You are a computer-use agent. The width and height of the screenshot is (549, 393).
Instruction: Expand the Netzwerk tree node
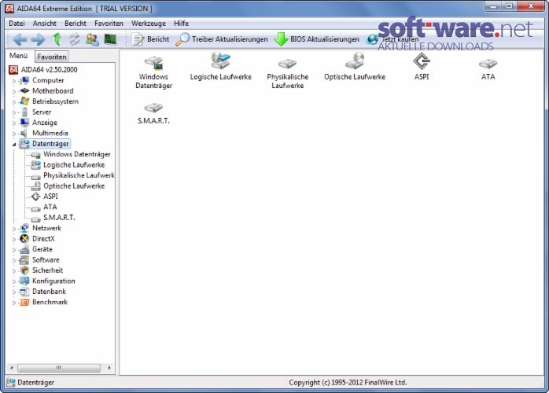14,229
